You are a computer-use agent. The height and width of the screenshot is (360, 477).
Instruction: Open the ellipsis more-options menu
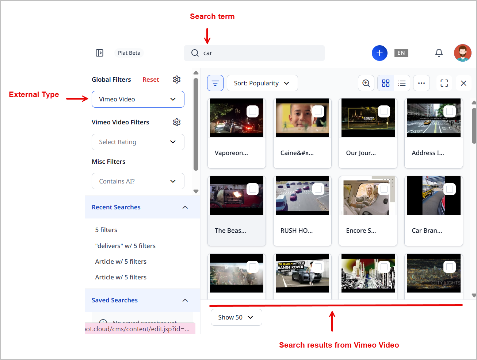pos(421,83)
